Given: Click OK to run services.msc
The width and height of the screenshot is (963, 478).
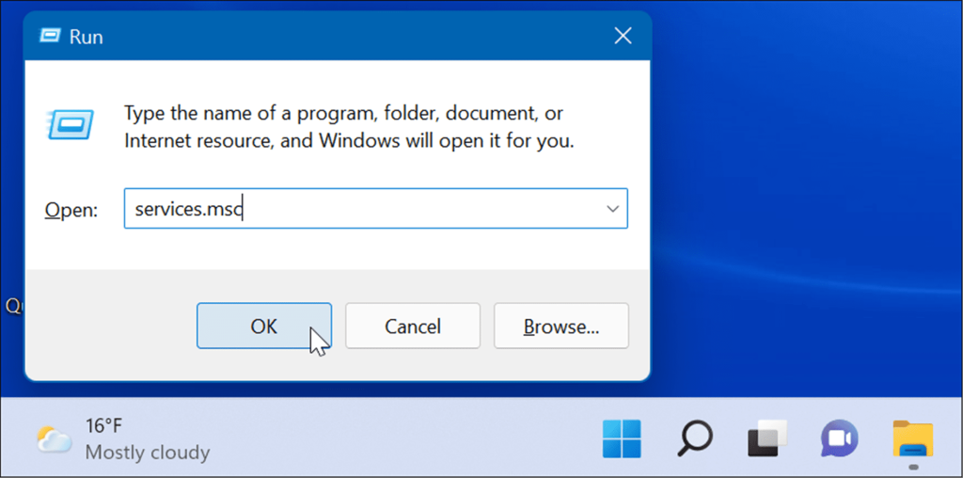Looking at the screenshot, I should point(264,326).
